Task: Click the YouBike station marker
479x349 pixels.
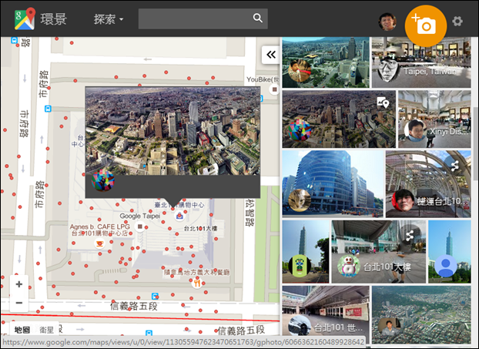Action: 274,89
